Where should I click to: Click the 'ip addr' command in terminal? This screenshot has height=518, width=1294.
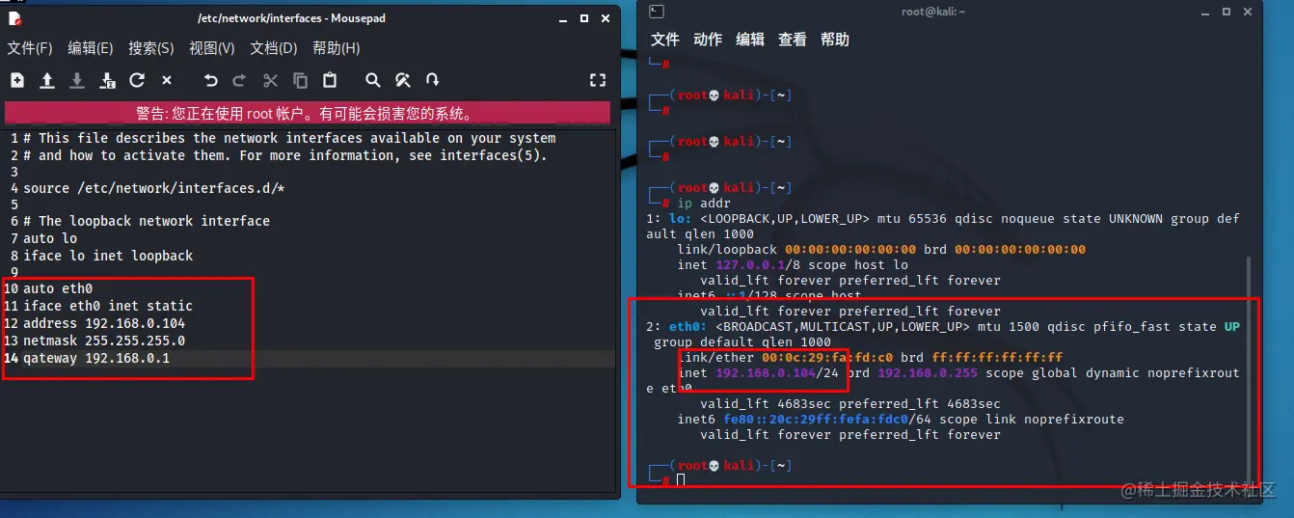[704, 204]
